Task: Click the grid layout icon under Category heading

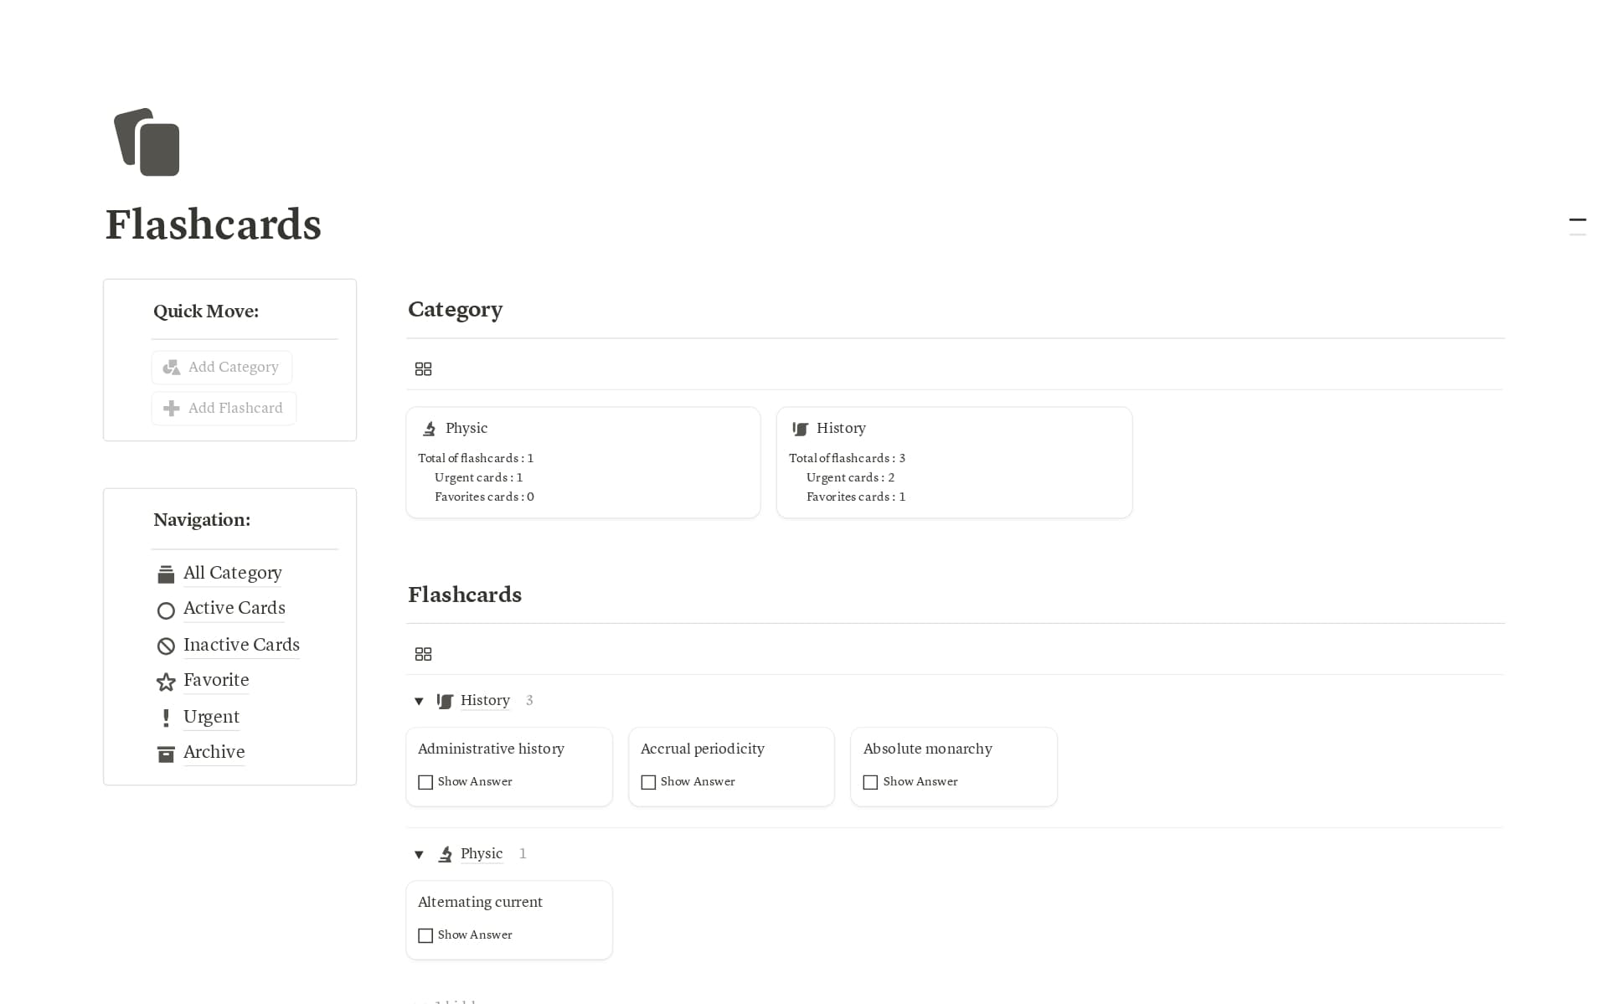Action: tap(423, 368)
